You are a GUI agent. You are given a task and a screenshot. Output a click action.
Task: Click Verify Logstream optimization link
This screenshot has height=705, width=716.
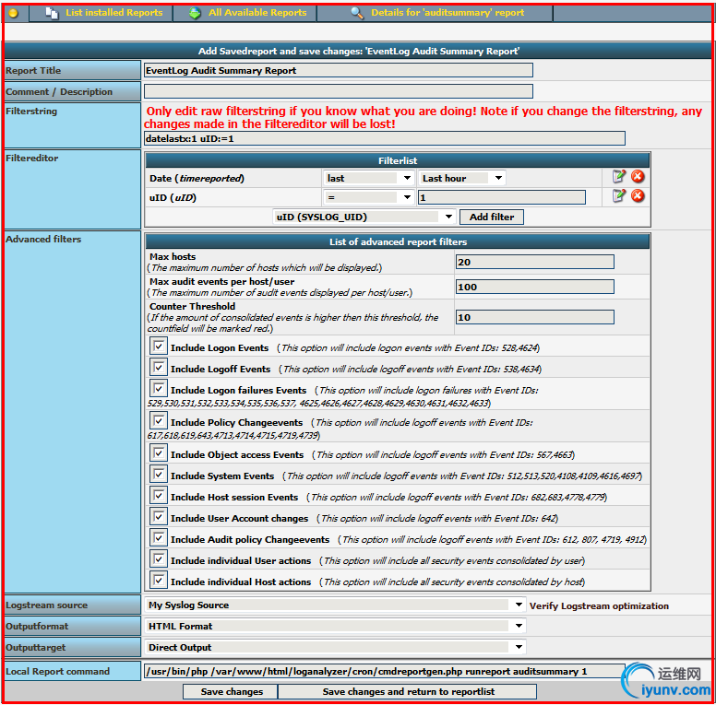coord(599,605)
